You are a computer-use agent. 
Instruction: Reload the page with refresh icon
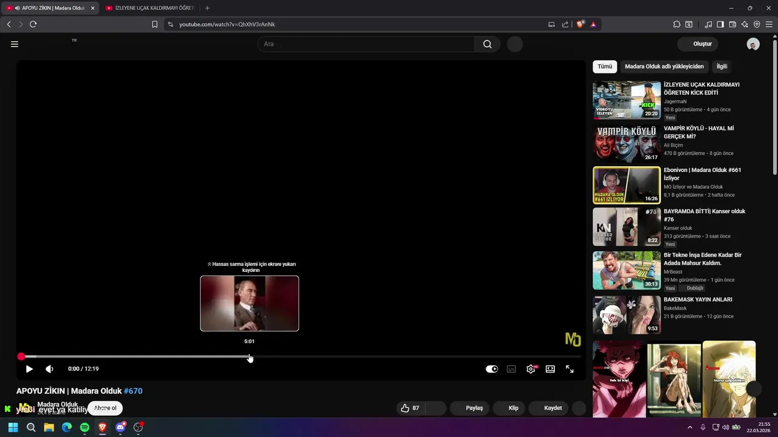33,24
